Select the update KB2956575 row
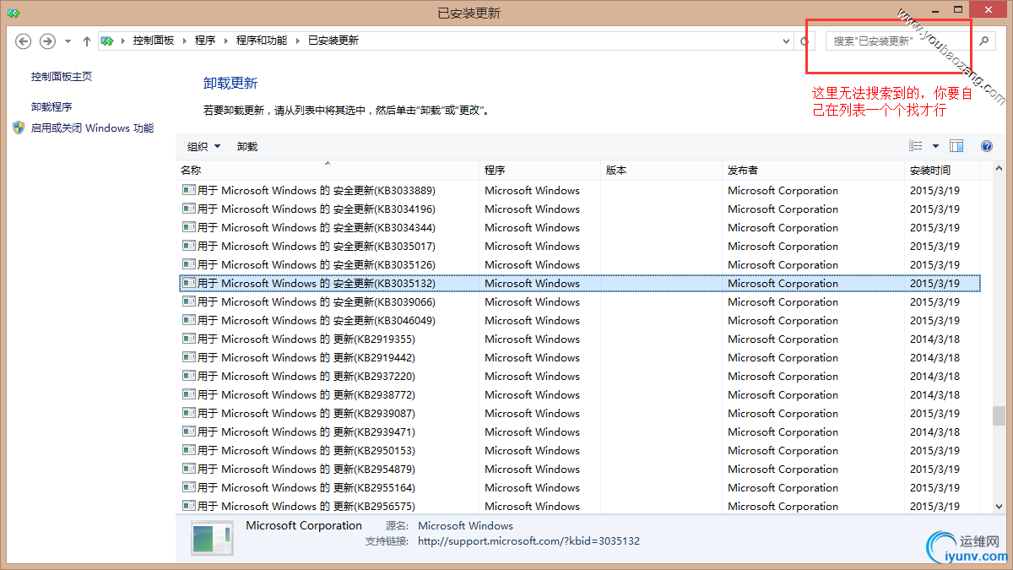The height and width of the screenshot is (570, 1013). pos(580,505)
